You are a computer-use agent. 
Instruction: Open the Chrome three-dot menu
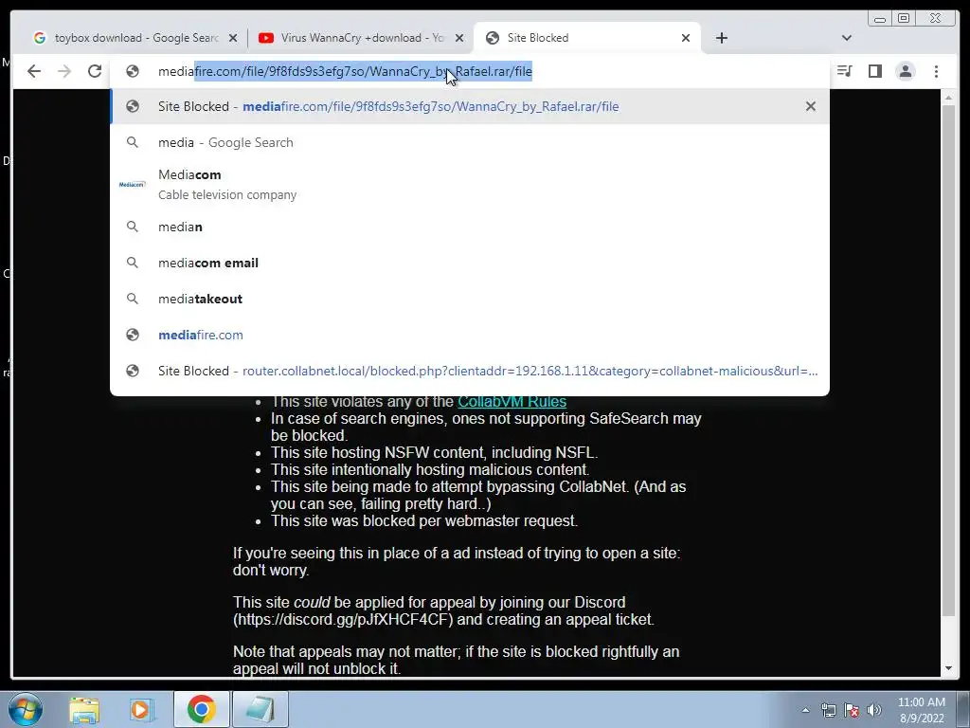(936, 71)
